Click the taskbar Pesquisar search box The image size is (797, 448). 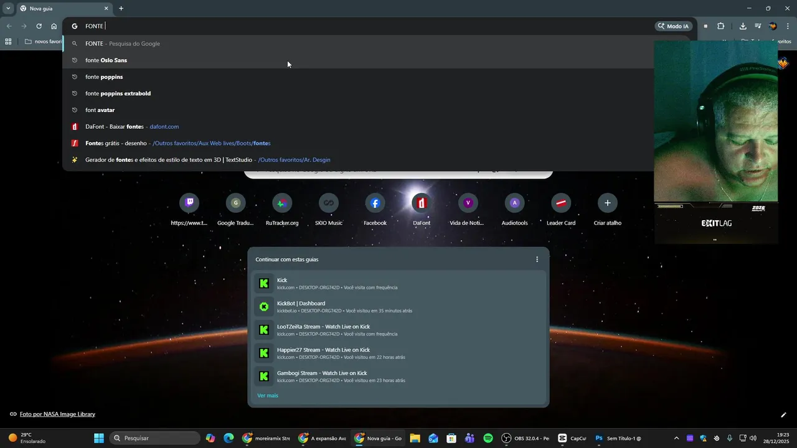click(156, 438)
